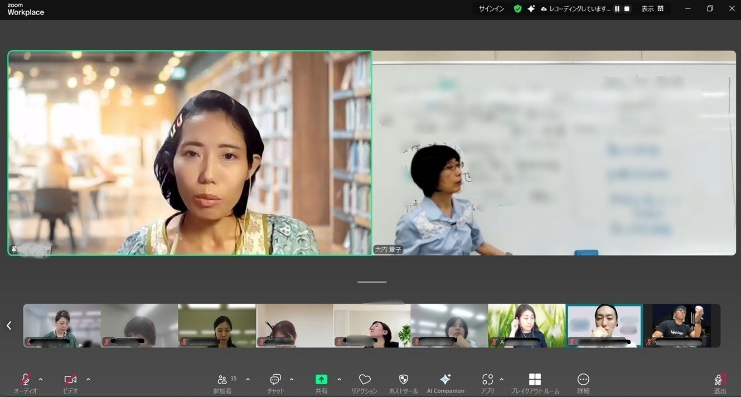Expand the chat options arrow
The height and width of the screenshot is (397, 741).
(x=292, y=380)
